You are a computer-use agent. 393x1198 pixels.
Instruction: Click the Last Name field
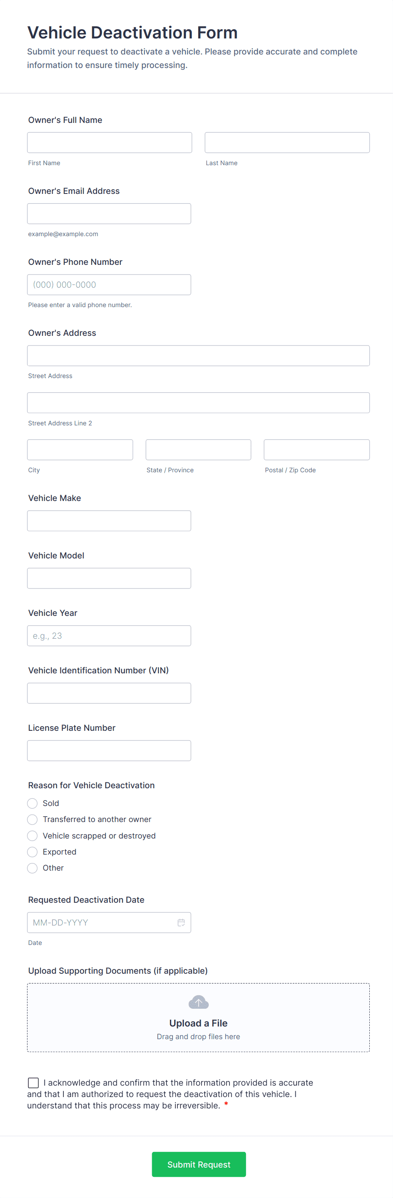[287, 142]
